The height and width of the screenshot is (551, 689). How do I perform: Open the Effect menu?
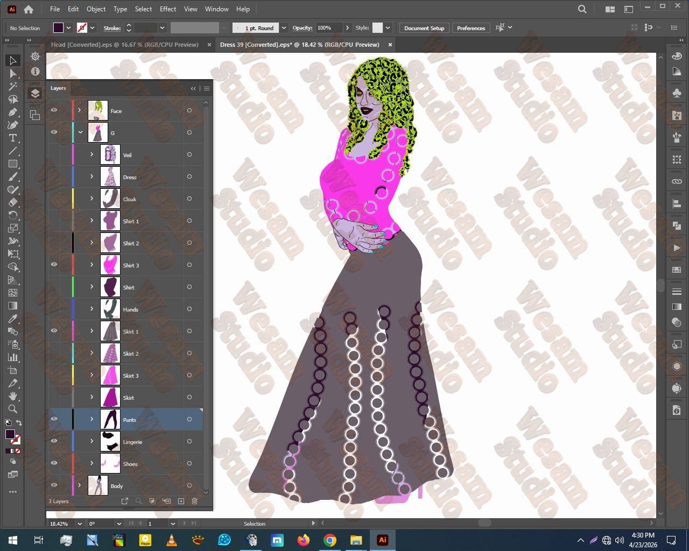168,9
